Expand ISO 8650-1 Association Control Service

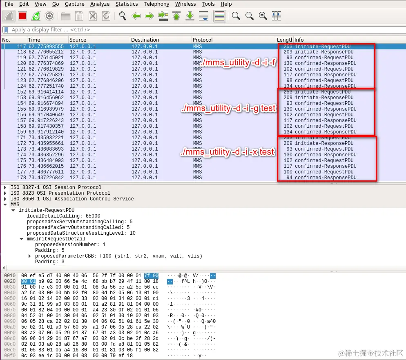pos(5,199)
